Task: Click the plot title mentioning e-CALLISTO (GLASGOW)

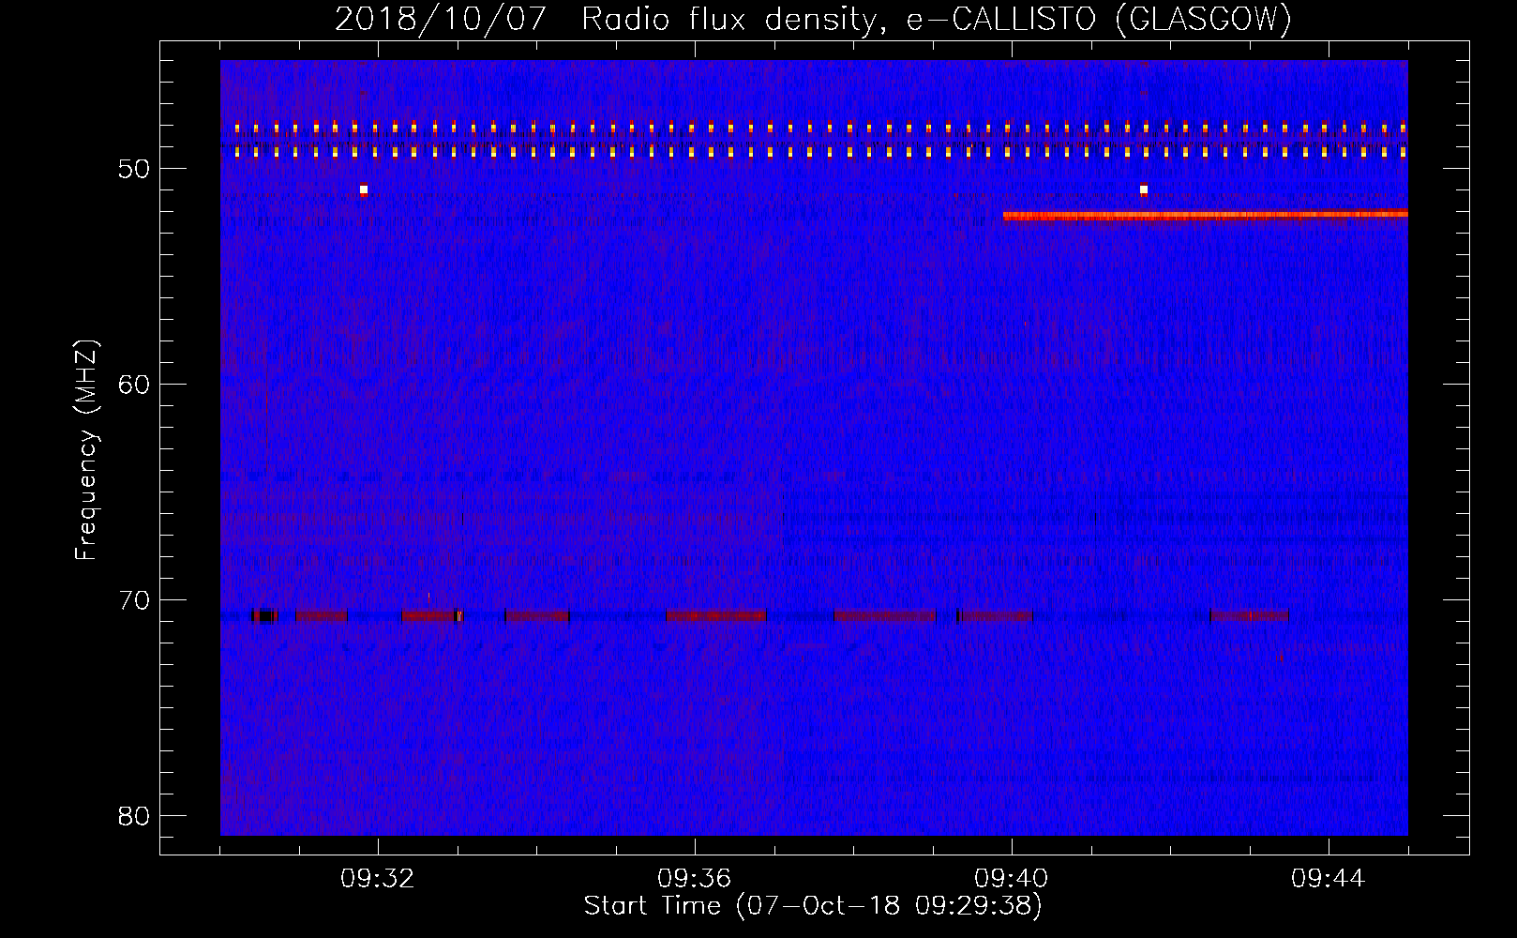Action: 813,19
